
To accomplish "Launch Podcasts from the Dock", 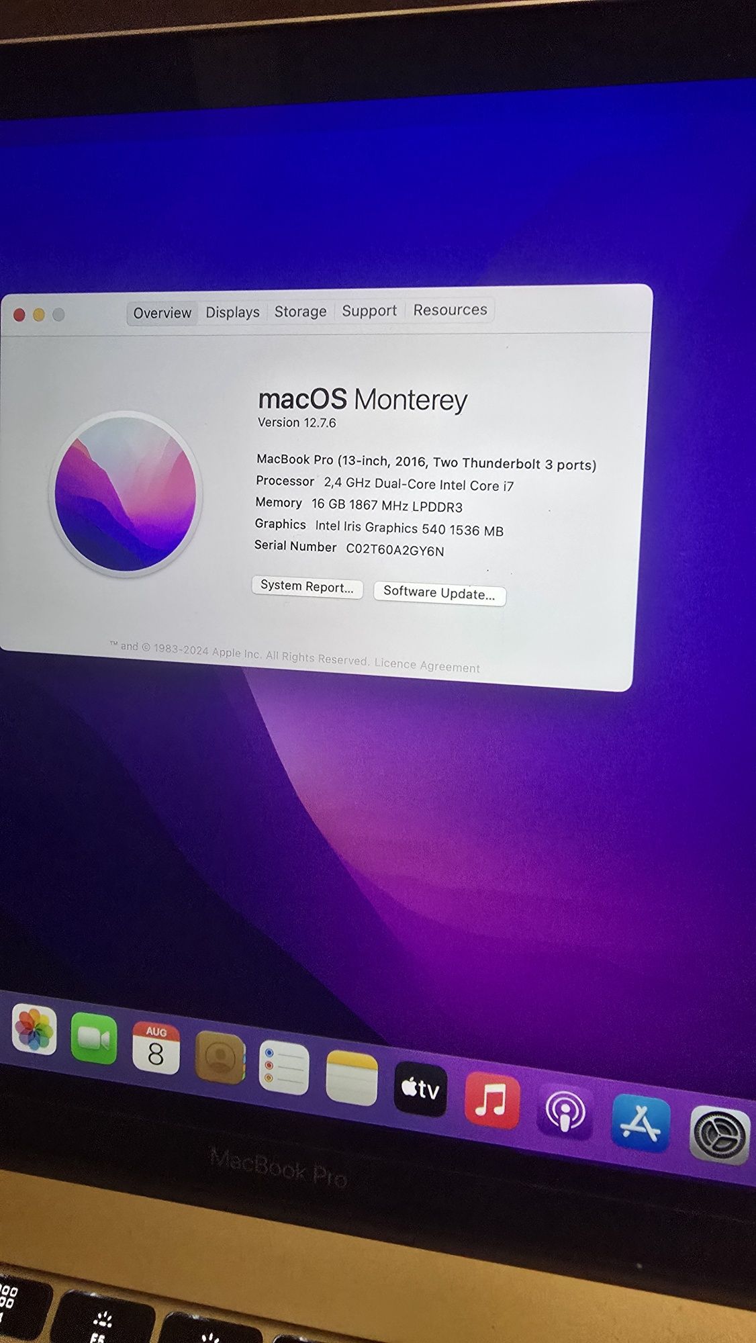I will 565,1113.
